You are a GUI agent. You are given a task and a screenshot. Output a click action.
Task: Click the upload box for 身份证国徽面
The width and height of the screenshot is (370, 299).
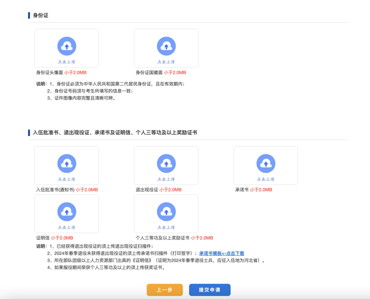tap(166, 48)
